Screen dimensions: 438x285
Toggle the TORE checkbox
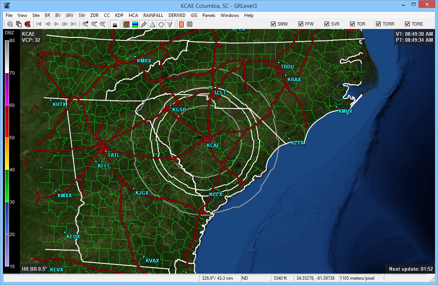(x=407, y=24)
